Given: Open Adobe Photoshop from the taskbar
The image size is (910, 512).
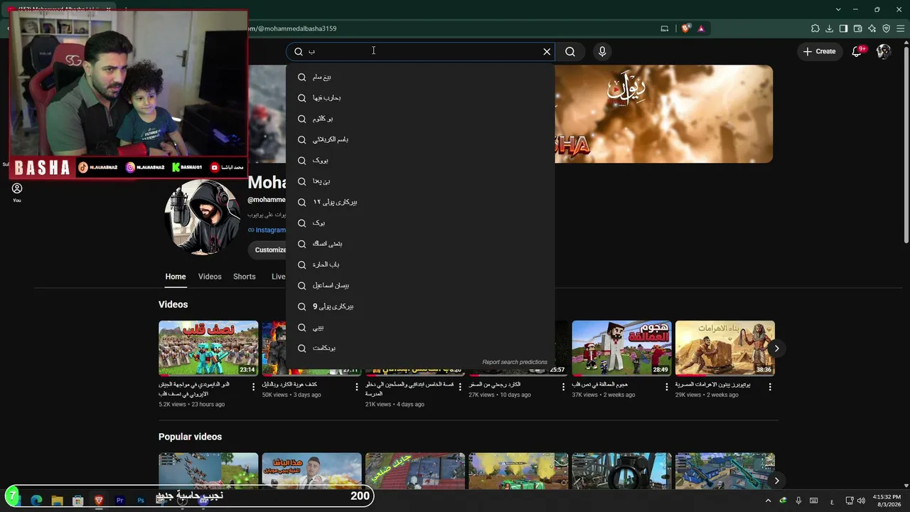Looking at the screenshot, I should tap(140, 500).
